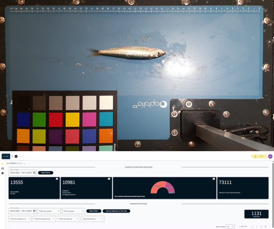Open the Decomposition dropdown
The width and height of the screenshot is (274, 229).
click(92, 219)
